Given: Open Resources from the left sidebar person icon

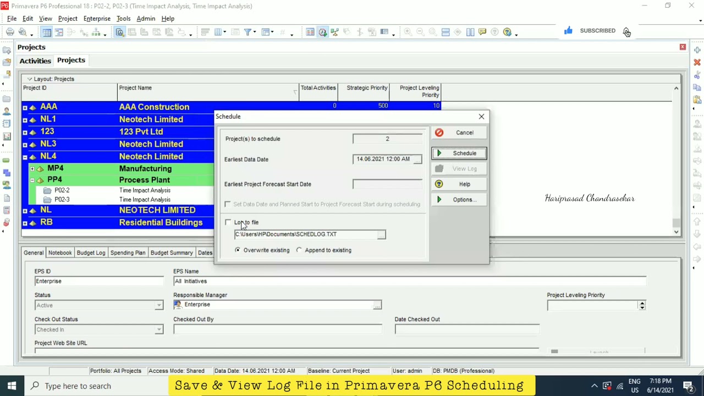Looking at the screenshot, I should [7, 111].
